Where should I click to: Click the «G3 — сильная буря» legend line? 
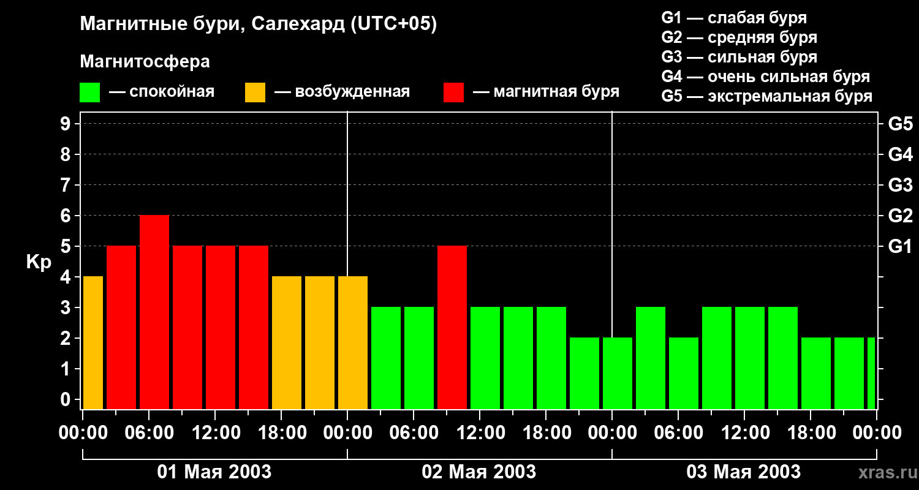coord(739,57)
